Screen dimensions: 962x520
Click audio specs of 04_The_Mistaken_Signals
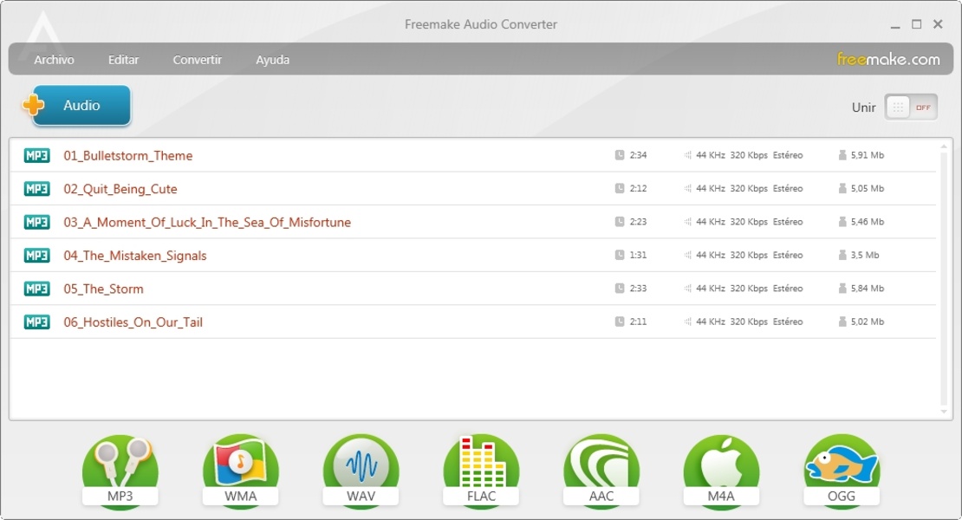(749, 255)
